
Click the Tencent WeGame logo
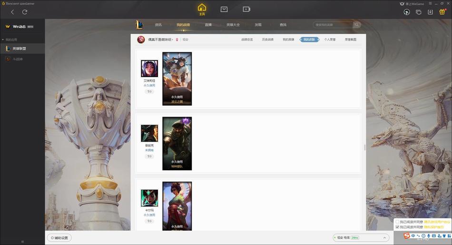coord(18,3)
